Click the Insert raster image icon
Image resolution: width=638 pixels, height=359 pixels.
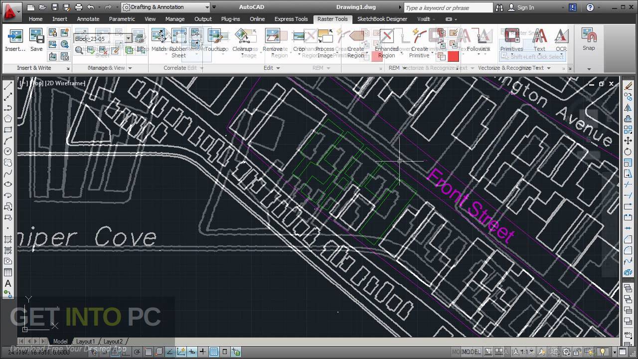(15, 36)
